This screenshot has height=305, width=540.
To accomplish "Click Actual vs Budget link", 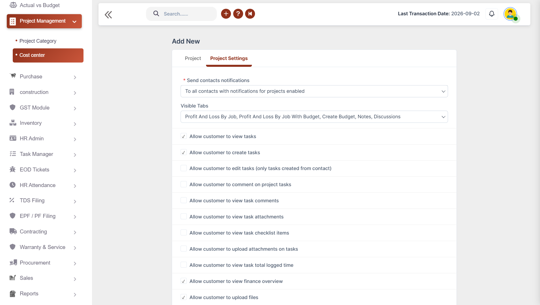I will click(40, 5).
